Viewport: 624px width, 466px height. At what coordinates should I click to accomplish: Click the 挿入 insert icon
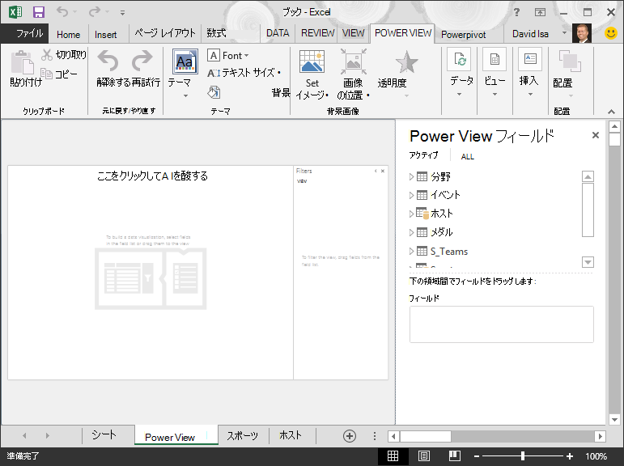[530, 59]
